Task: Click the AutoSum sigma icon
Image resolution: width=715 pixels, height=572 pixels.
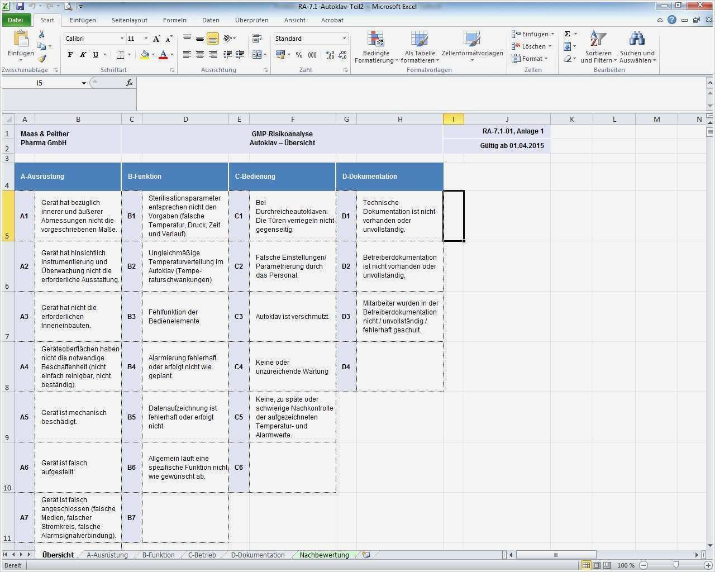Action: tap(568, 34)
